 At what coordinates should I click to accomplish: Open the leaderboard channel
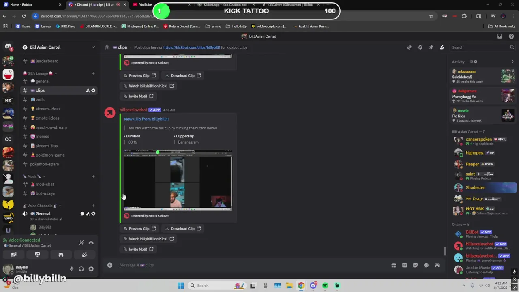[x=58, y=61]
